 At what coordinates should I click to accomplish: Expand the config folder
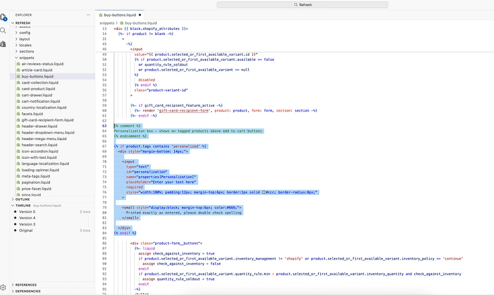click(x=24, y=33)
